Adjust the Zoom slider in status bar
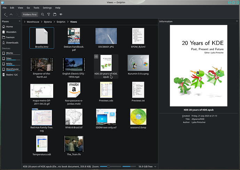This screenshot has width=240, height=170. (x=109, y=167)
